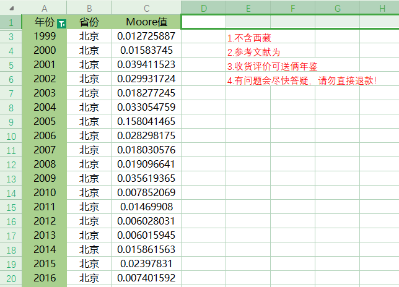Select row 10 header
399x287 pixels.
coord(11,136)
